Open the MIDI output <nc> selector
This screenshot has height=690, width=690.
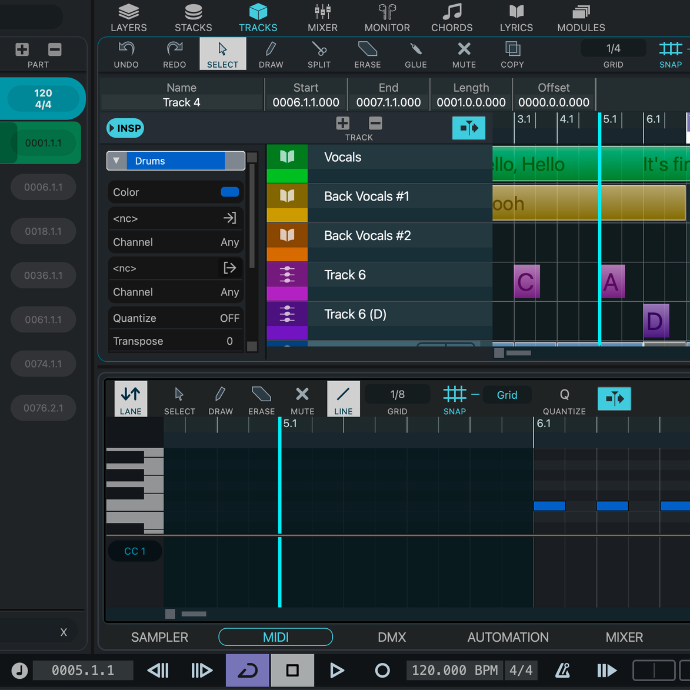click(175, 268)
